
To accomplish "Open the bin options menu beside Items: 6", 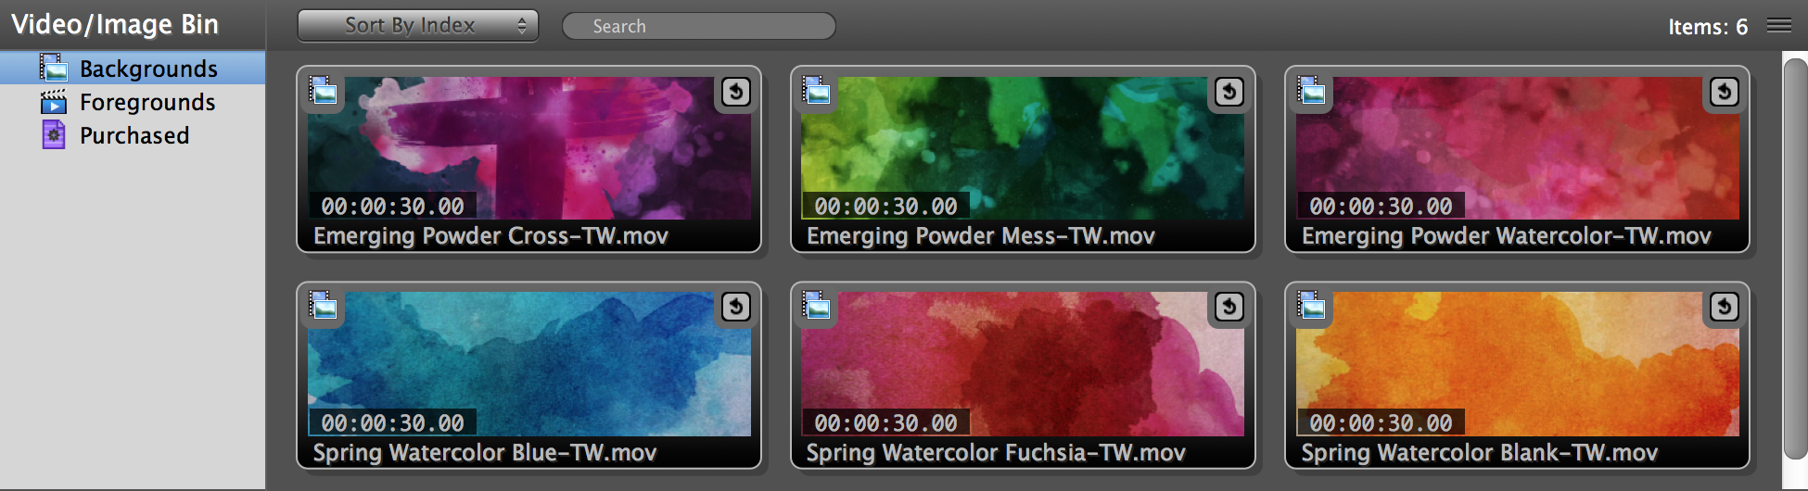I will 1778,25.
